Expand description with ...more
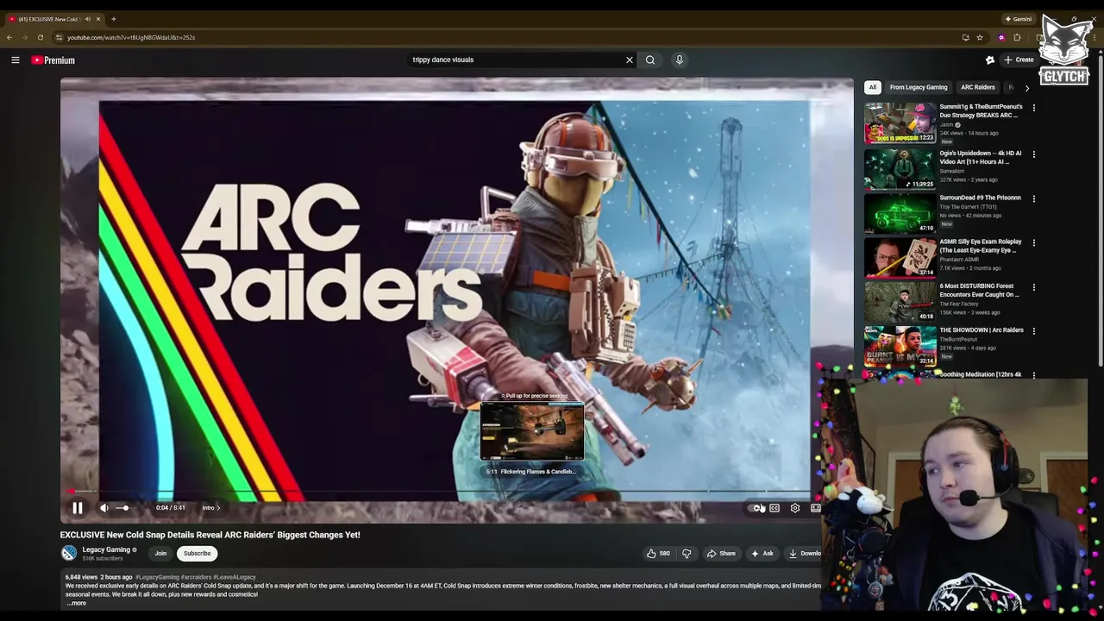 (76, 603)
